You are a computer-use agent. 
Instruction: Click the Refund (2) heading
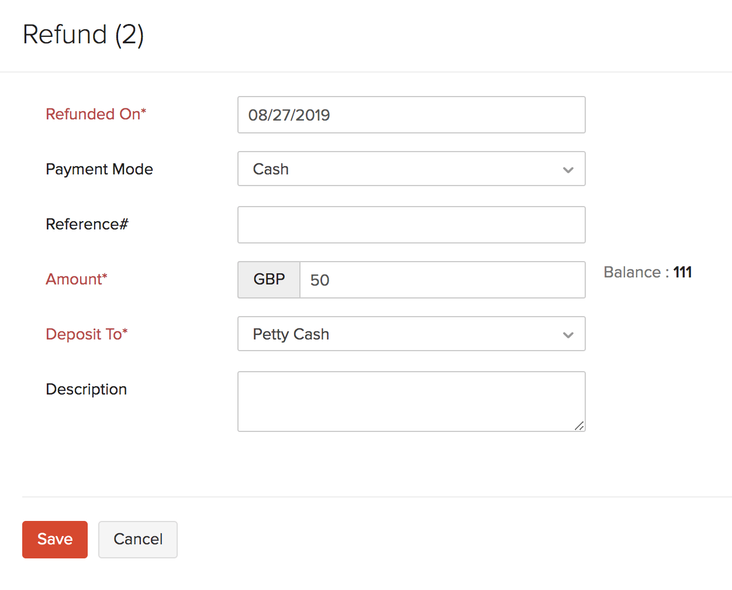pos(83,35)
